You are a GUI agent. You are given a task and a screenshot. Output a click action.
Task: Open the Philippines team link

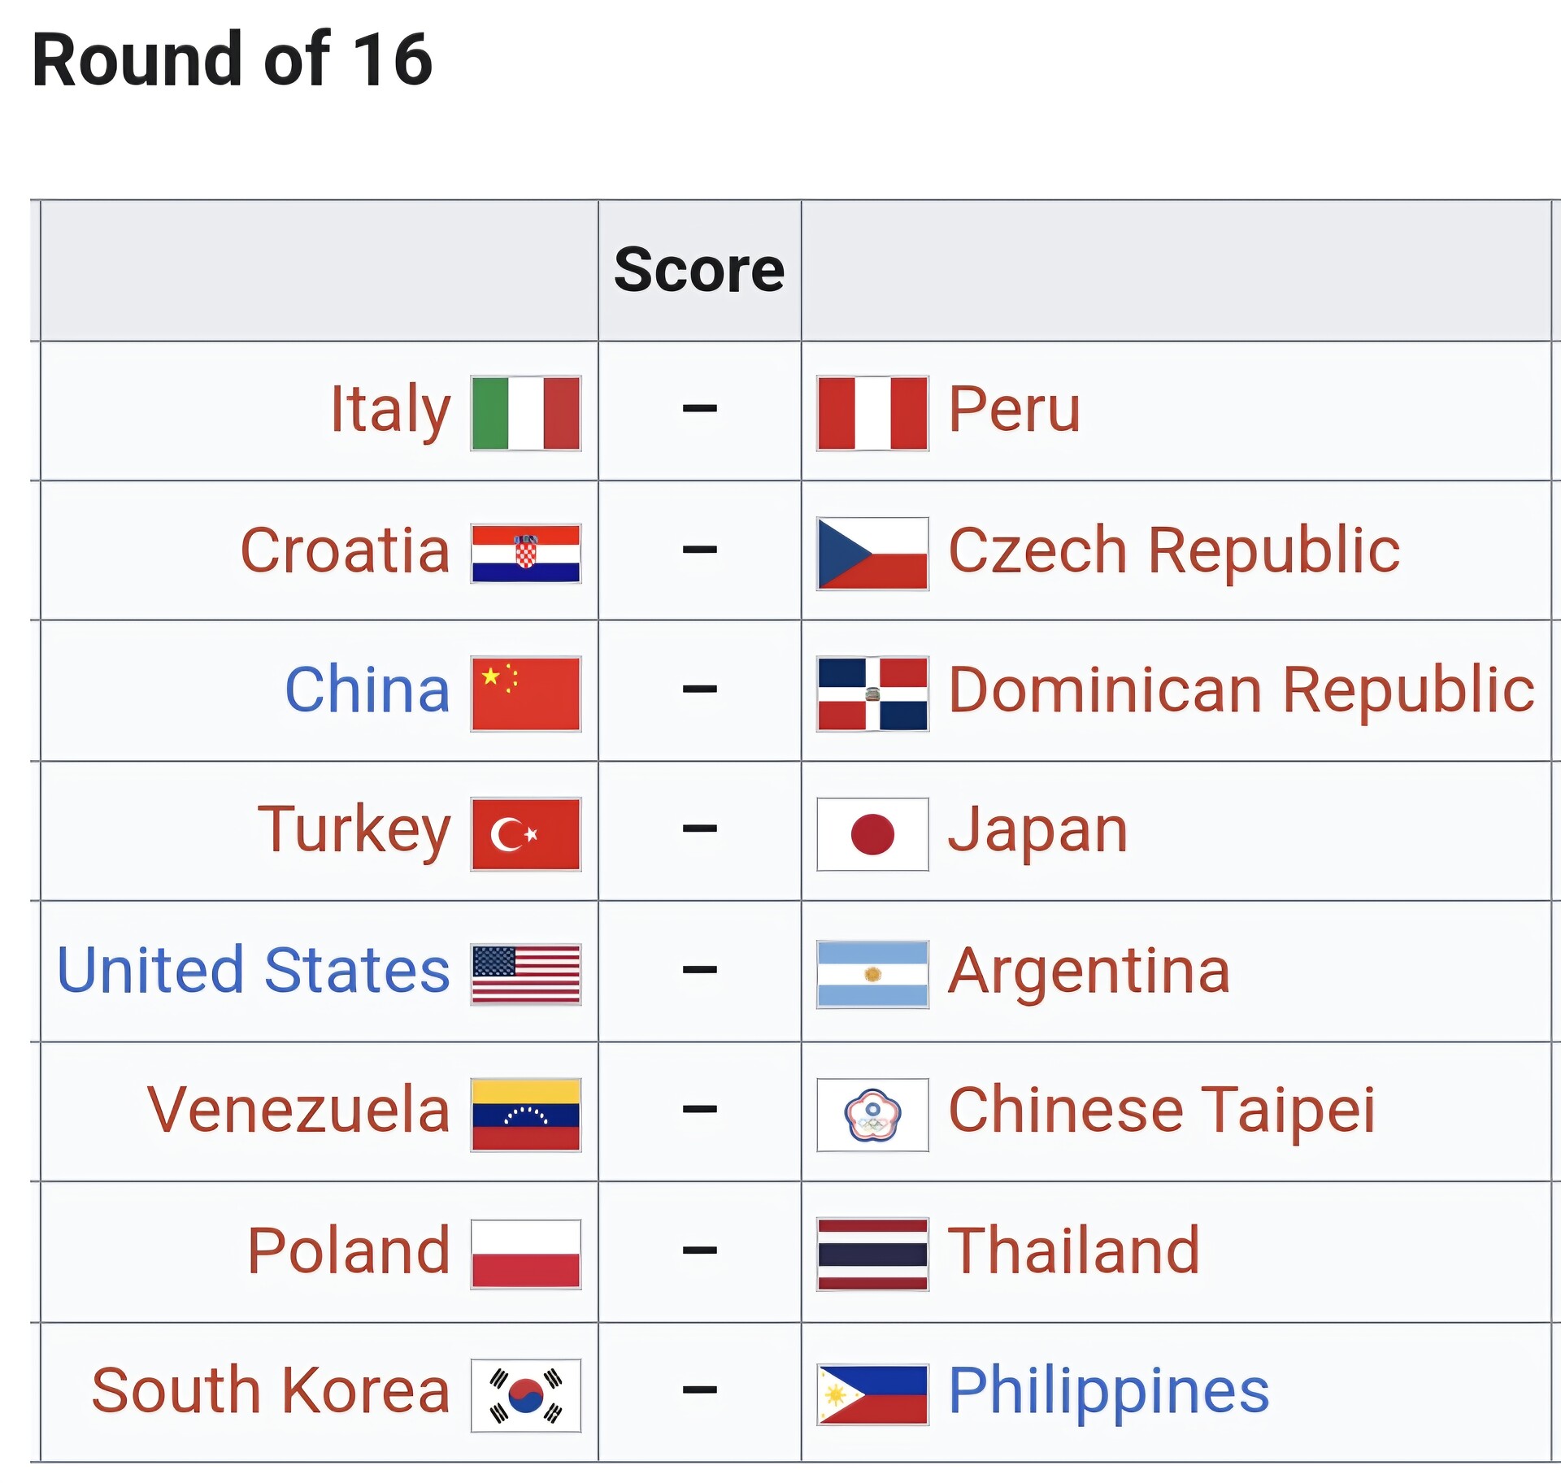coord(1109,1391)
